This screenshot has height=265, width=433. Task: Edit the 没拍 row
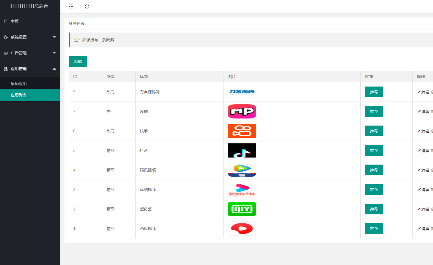[x=423, y=112]
